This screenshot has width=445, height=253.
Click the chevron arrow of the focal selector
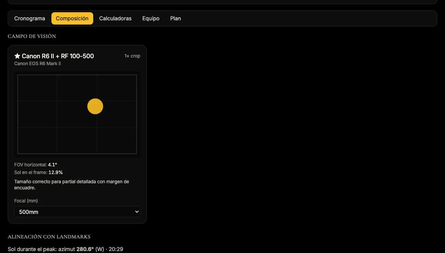137,212
